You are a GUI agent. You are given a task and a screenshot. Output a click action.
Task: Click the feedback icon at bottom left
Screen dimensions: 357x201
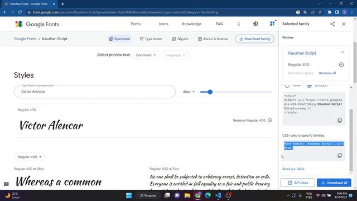tap(6, 184)
